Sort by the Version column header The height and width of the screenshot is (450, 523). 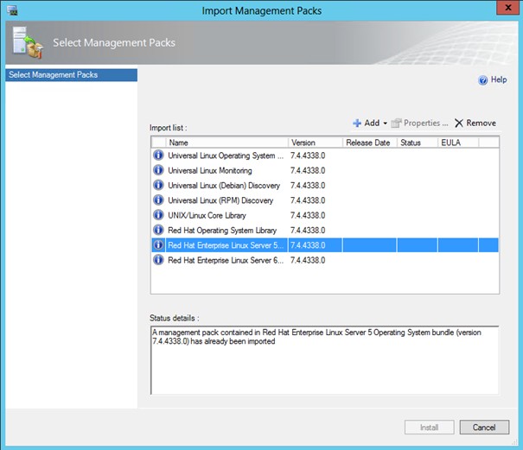316,143
